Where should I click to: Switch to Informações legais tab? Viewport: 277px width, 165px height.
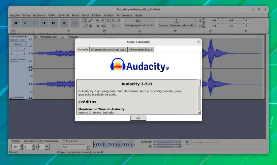tap(140, 50)
